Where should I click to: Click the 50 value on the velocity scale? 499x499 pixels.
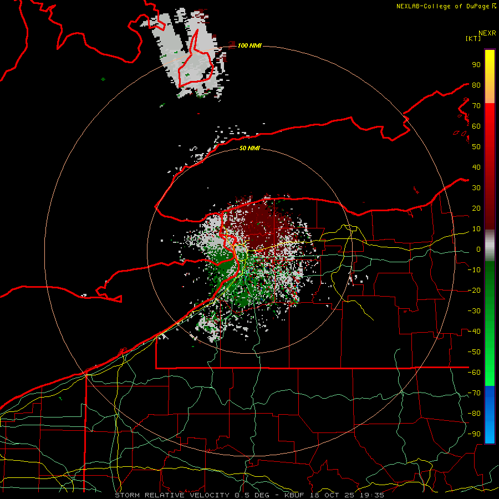click(x=476, y=147)
